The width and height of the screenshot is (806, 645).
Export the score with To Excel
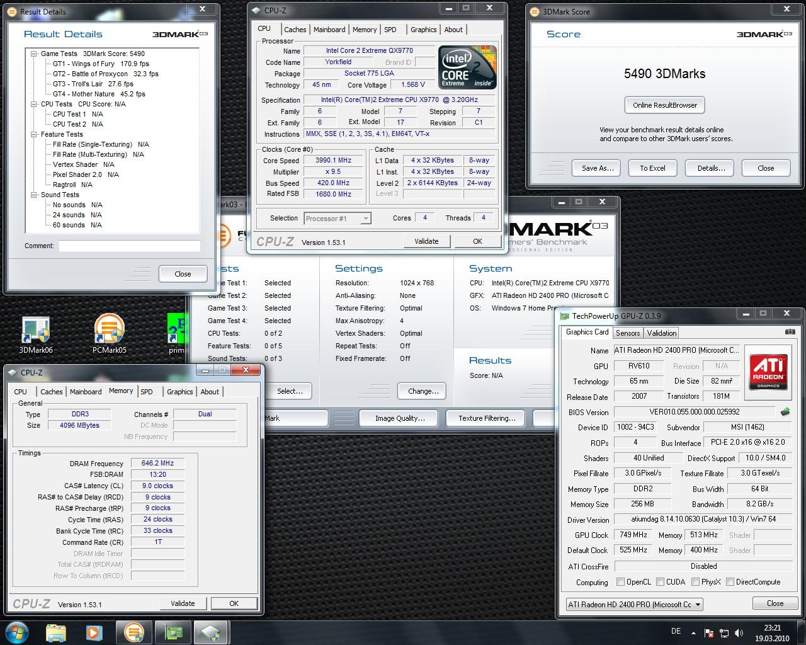[x=652, y=168]
